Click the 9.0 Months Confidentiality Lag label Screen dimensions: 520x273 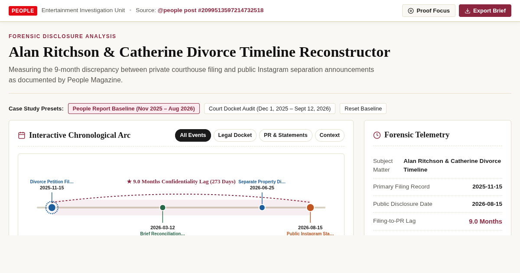coord(181,182)
